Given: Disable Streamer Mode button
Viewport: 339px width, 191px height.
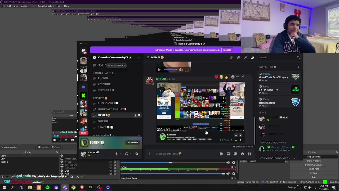Looking at the screenshot, I should click(227, 50).
